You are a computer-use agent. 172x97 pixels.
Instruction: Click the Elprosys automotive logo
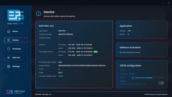[x=16, y=92]
